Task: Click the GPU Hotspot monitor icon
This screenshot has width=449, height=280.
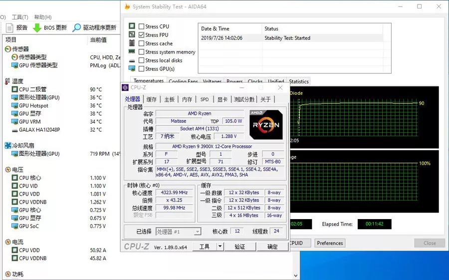Action: tap(14, 105)
